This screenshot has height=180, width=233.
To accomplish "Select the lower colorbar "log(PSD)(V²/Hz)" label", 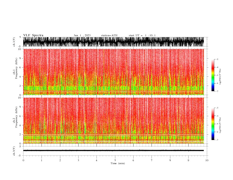I will (x=220, y=125).
